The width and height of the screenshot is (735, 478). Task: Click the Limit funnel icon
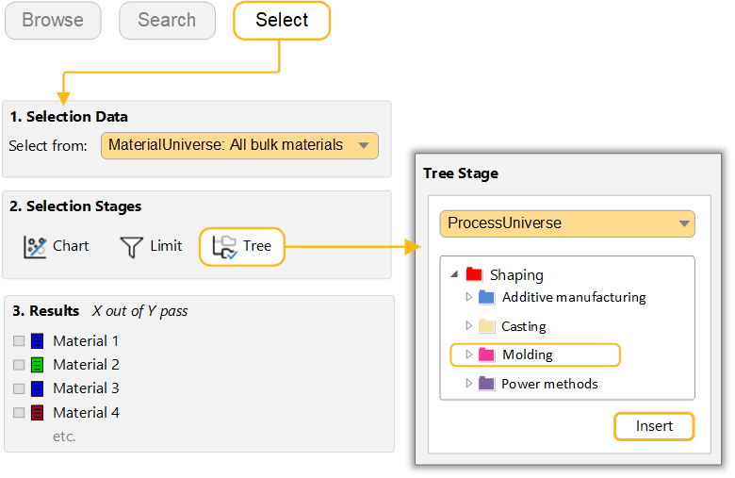tap(132, 247)
